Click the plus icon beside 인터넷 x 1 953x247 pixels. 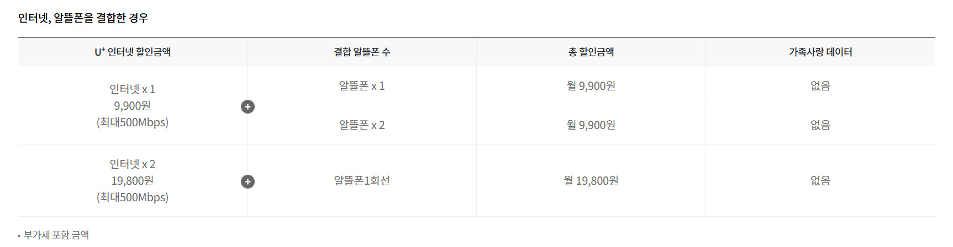(248, 106)
